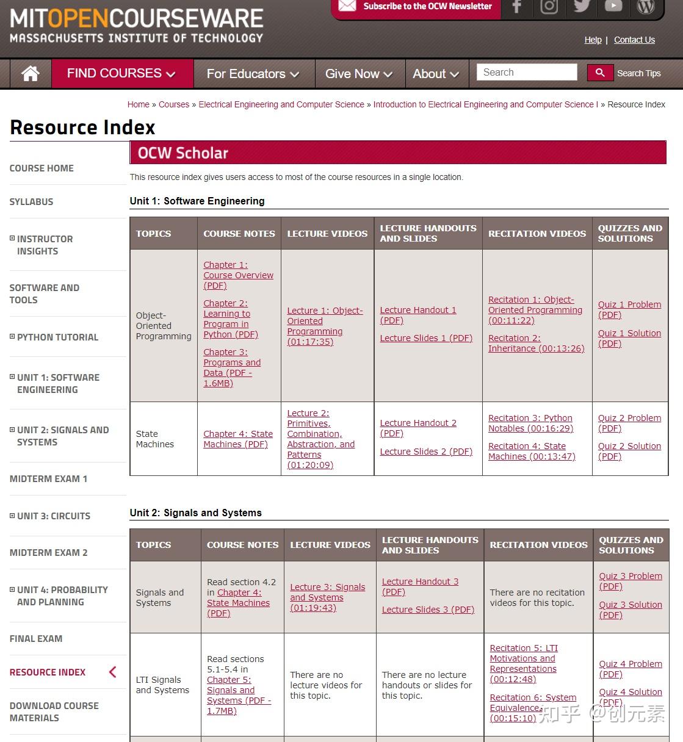Open the OCW Twitter page icon
The height and width of the screenshot is (742, 683).
click(x=582, y=7)
